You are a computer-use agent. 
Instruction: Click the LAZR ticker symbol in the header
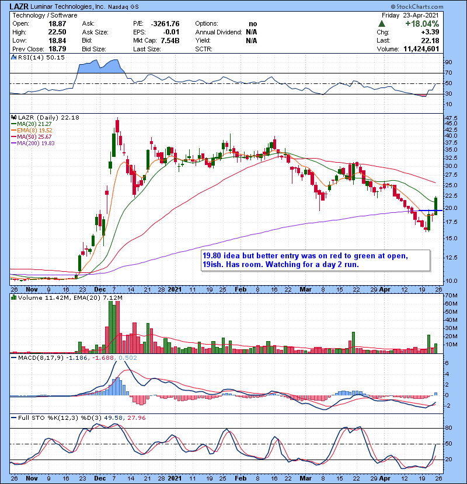(x=19, y=6)
